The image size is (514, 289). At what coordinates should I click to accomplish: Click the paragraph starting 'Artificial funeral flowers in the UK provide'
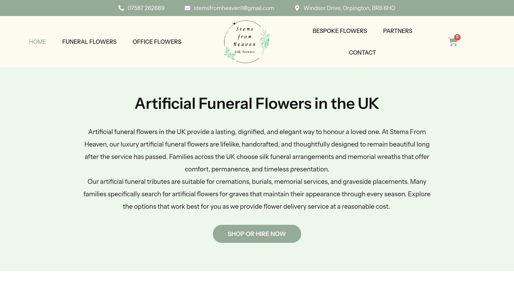click(257, 151)
